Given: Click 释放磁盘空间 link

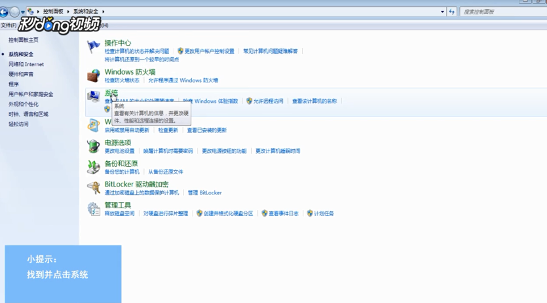Looking at the screenshot, I should coord(119,213).
